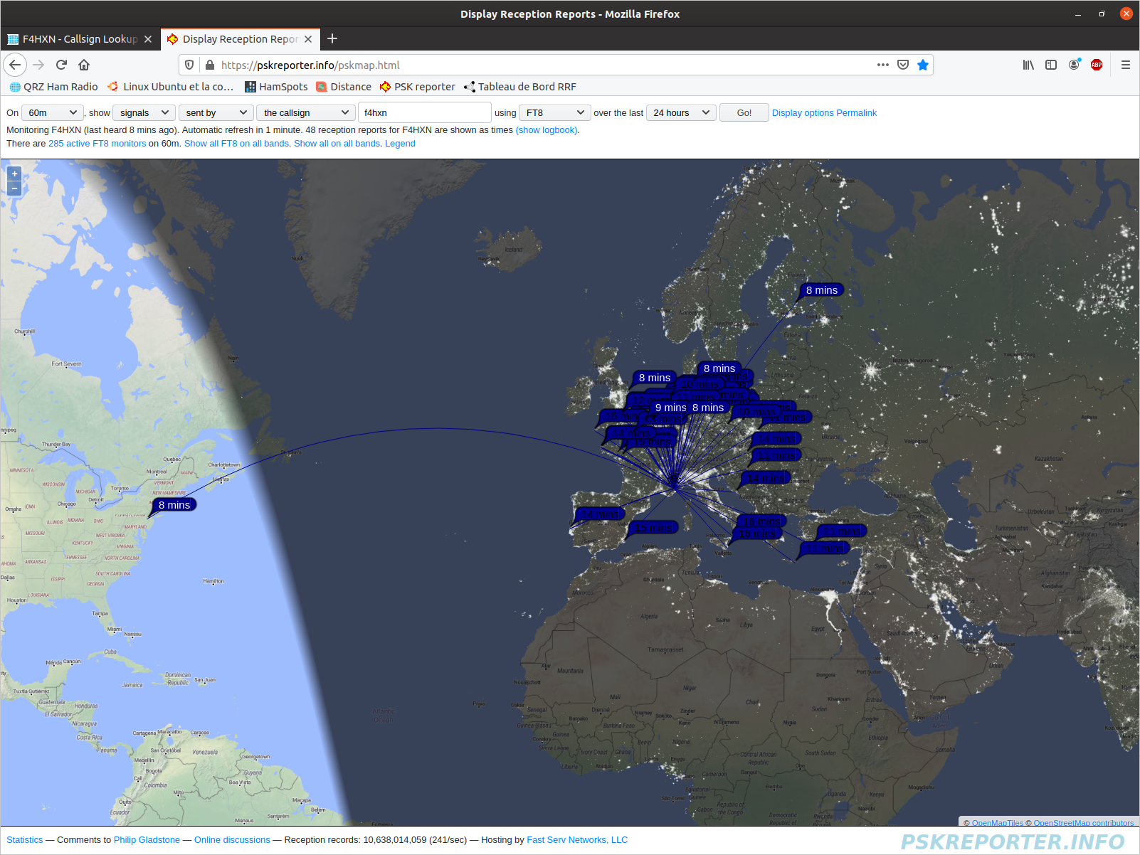Click the callsign input field f4hxn
1140x855 pixels.
(424, 112)
